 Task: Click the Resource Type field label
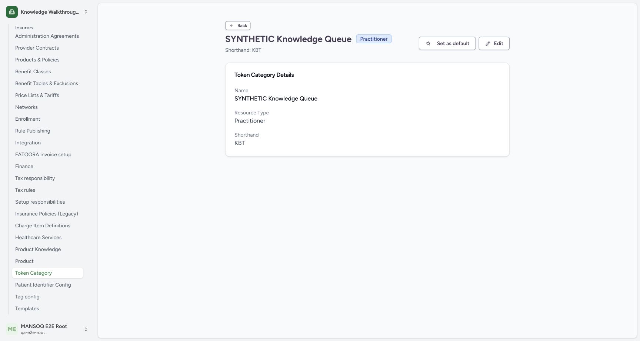pyautogui.click(x=251, y=113)
